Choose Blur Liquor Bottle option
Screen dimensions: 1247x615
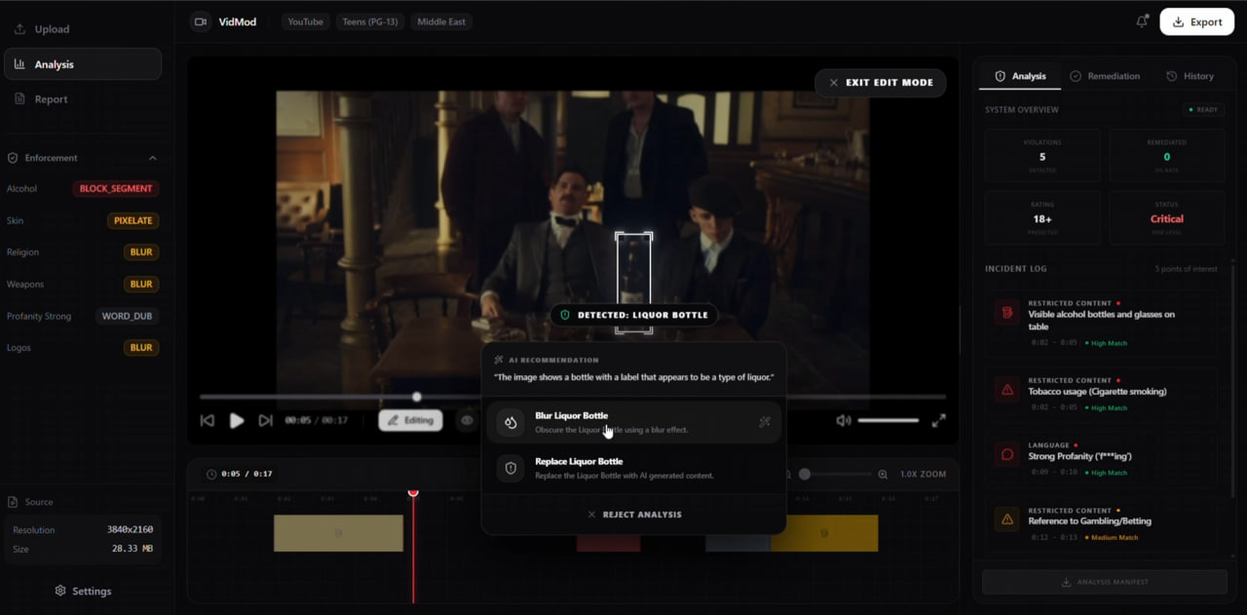point(633,422)
